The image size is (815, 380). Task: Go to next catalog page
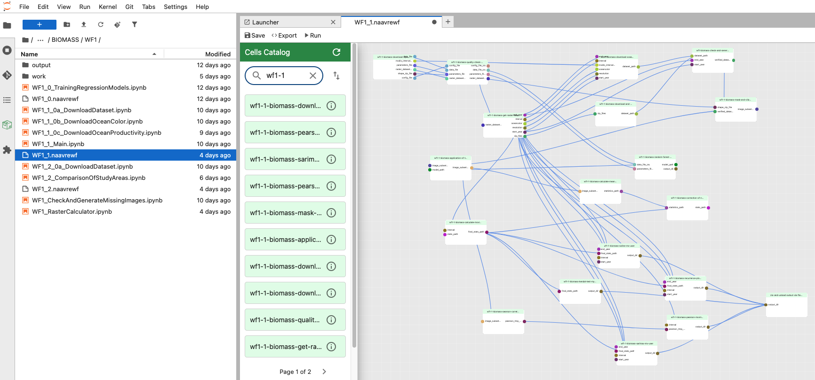(x=324, y=372)
